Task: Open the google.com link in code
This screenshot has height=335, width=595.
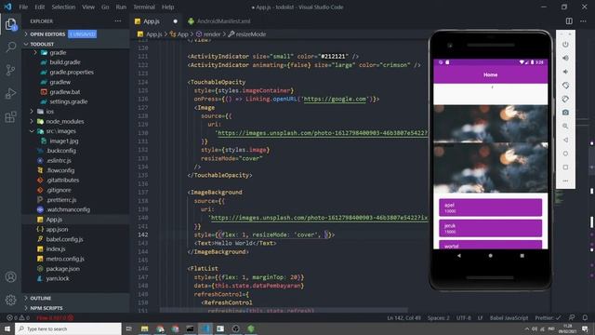Action: (335, 99)
